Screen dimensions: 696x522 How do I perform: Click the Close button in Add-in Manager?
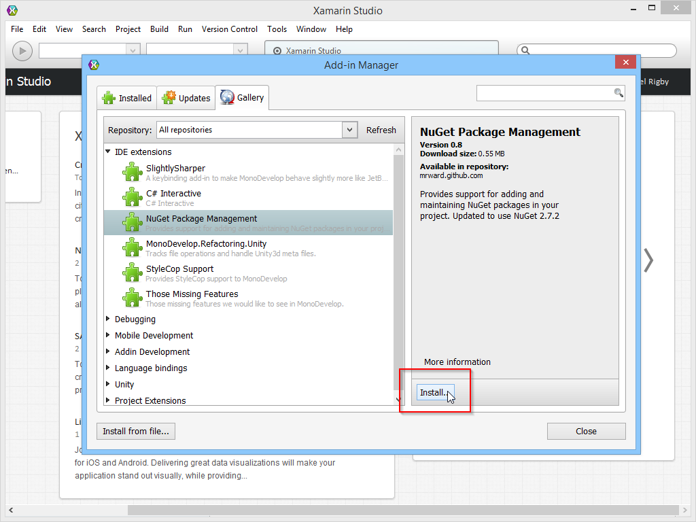click(x=586, y=431)
